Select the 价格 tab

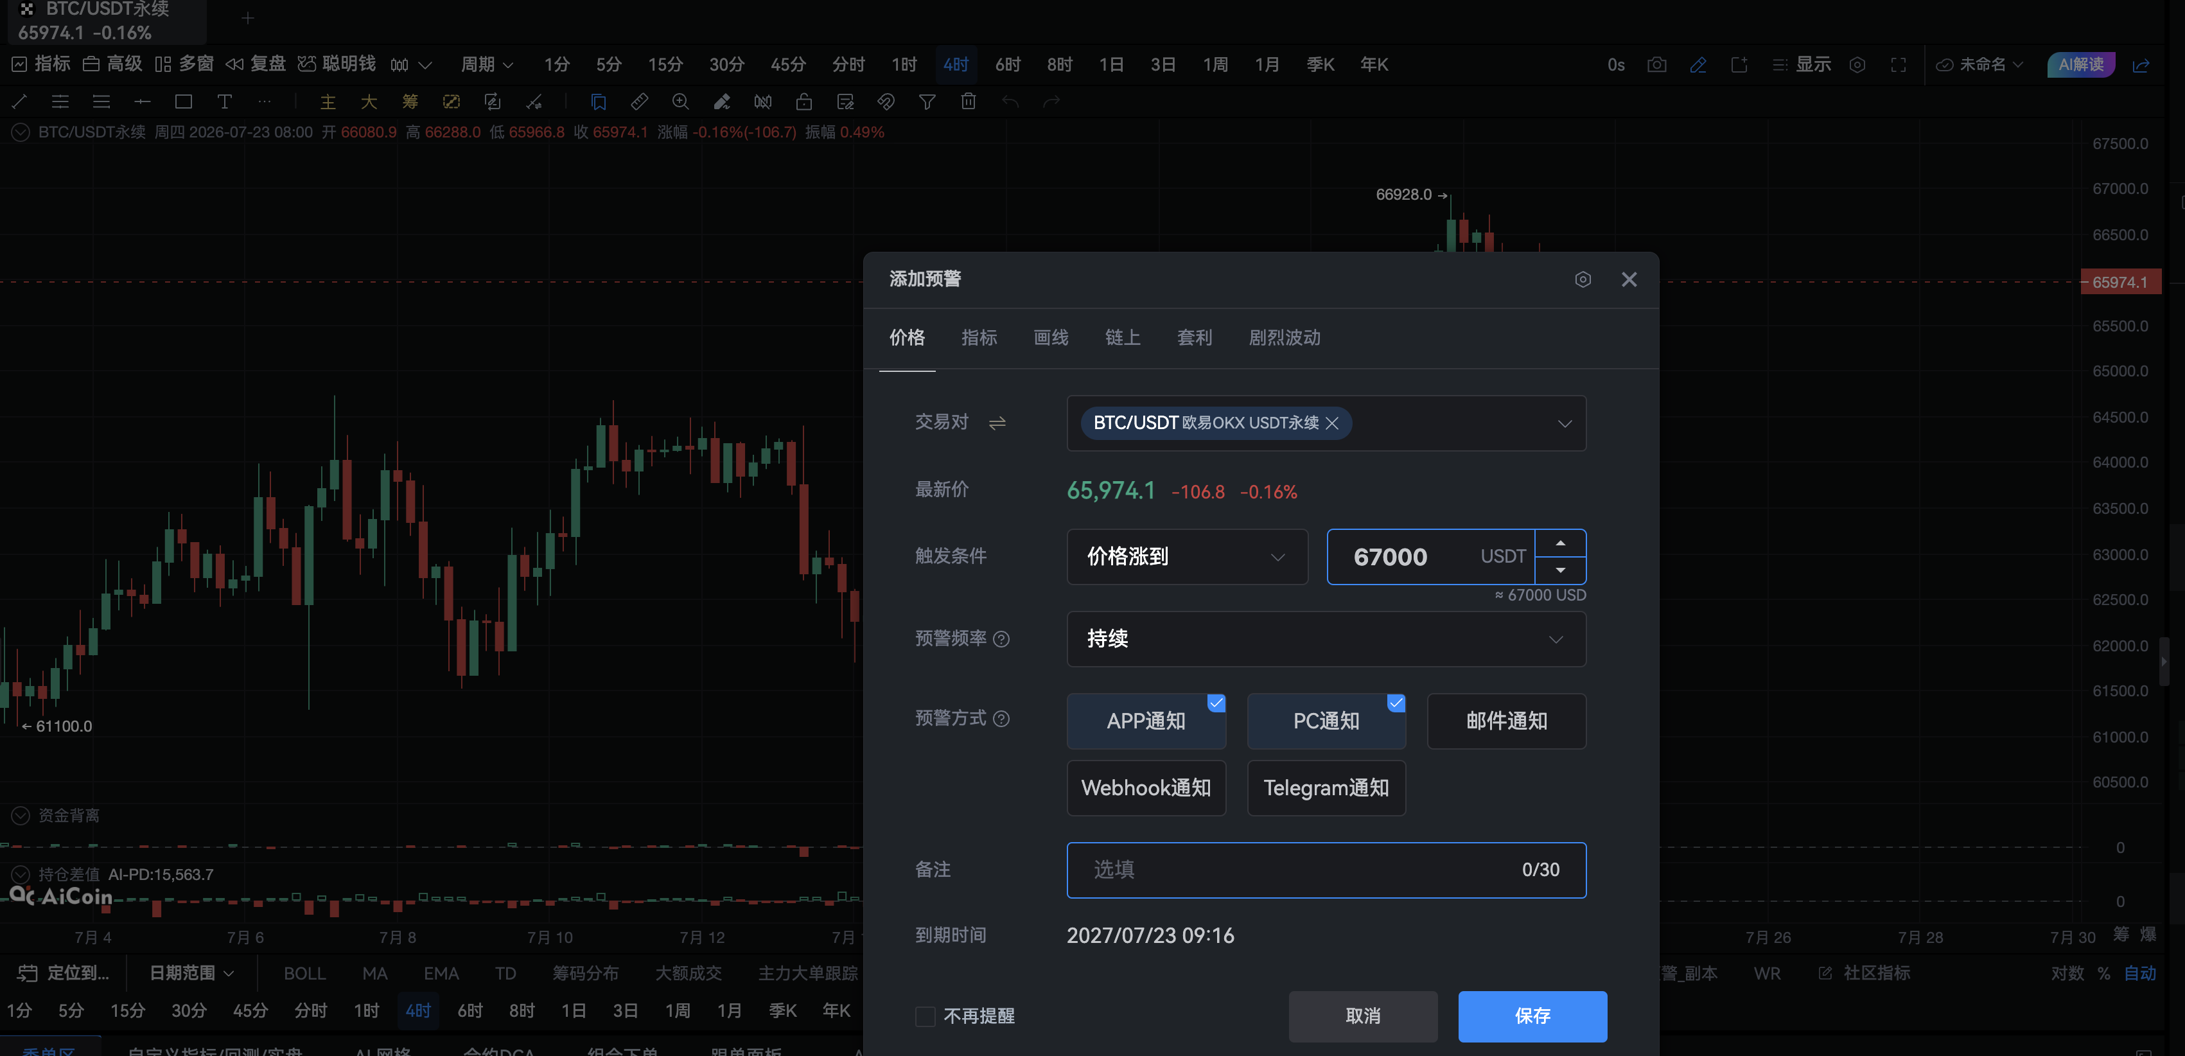[907, 338]
